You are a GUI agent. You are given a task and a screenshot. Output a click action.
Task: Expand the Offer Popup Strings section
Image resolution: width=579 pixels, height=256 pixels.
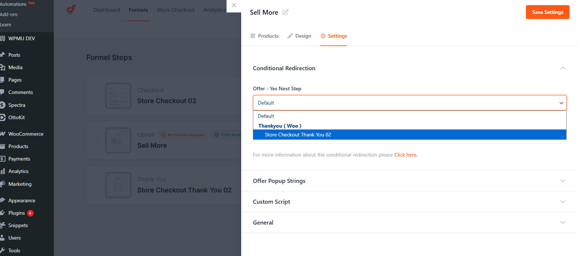coord(563,181)
